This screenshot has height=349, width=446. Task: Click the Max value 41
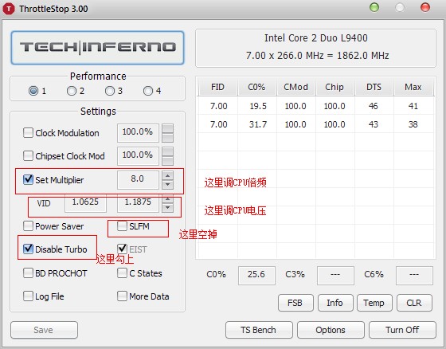pos(413,106)
